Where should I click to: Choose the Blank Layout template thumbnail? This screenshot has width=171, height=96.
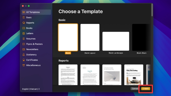point(90,37)
